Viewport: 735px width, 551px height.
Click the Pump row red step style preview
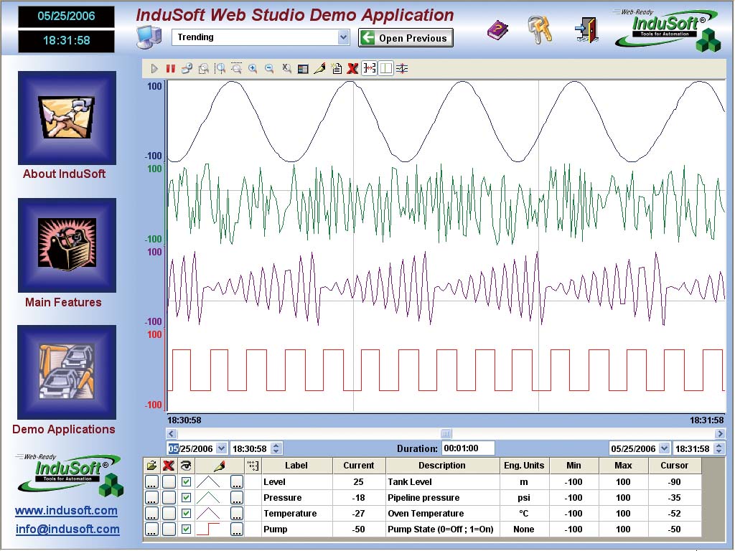click(208, 529)
